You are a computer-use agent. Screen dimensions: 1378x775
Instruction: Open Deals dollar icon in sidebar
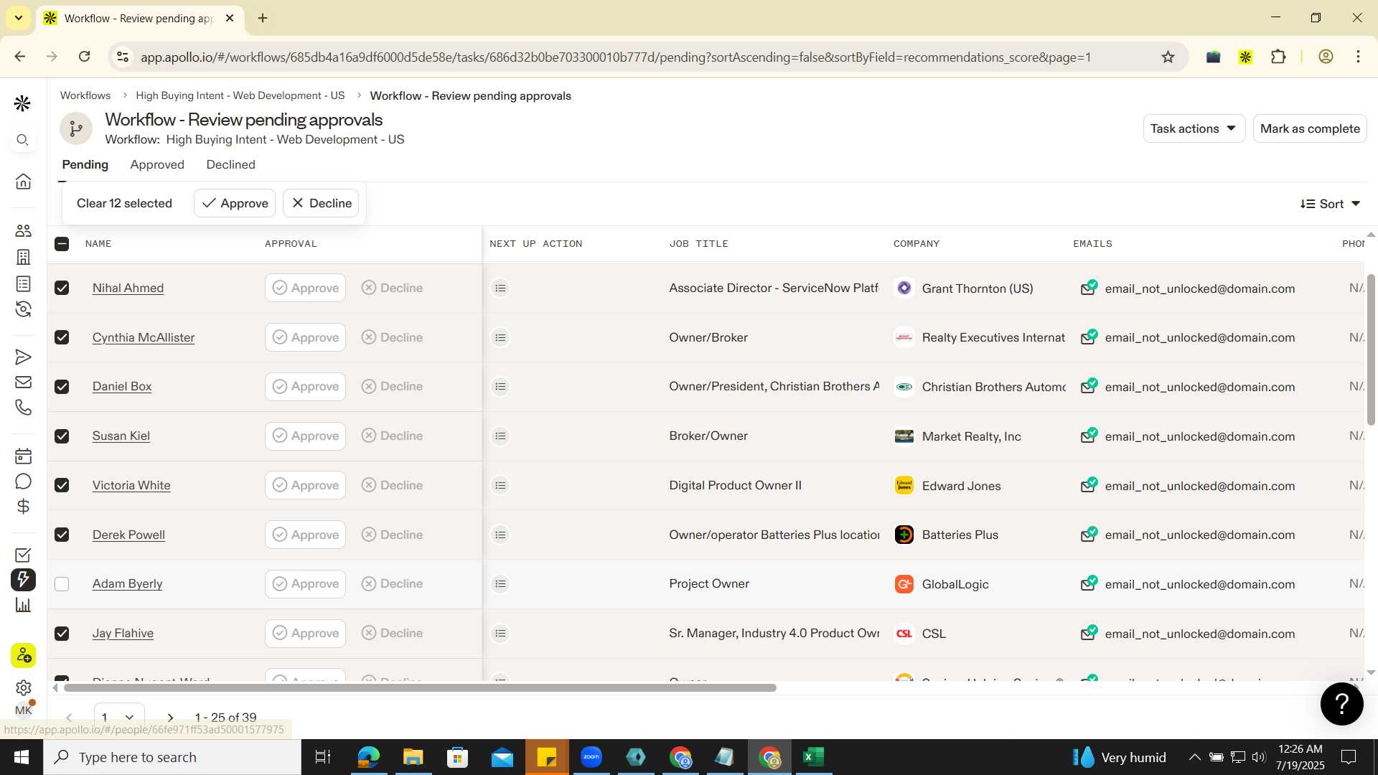(x=23, y=507)
